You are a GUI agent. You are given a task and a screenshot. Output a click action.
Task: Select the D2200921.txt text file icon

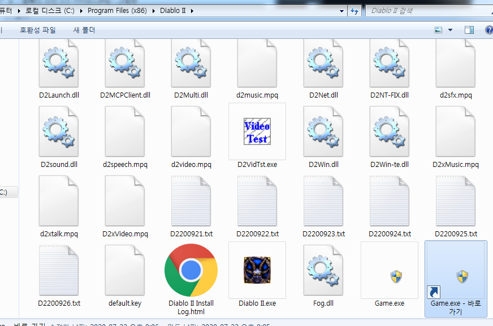point(191,201)
